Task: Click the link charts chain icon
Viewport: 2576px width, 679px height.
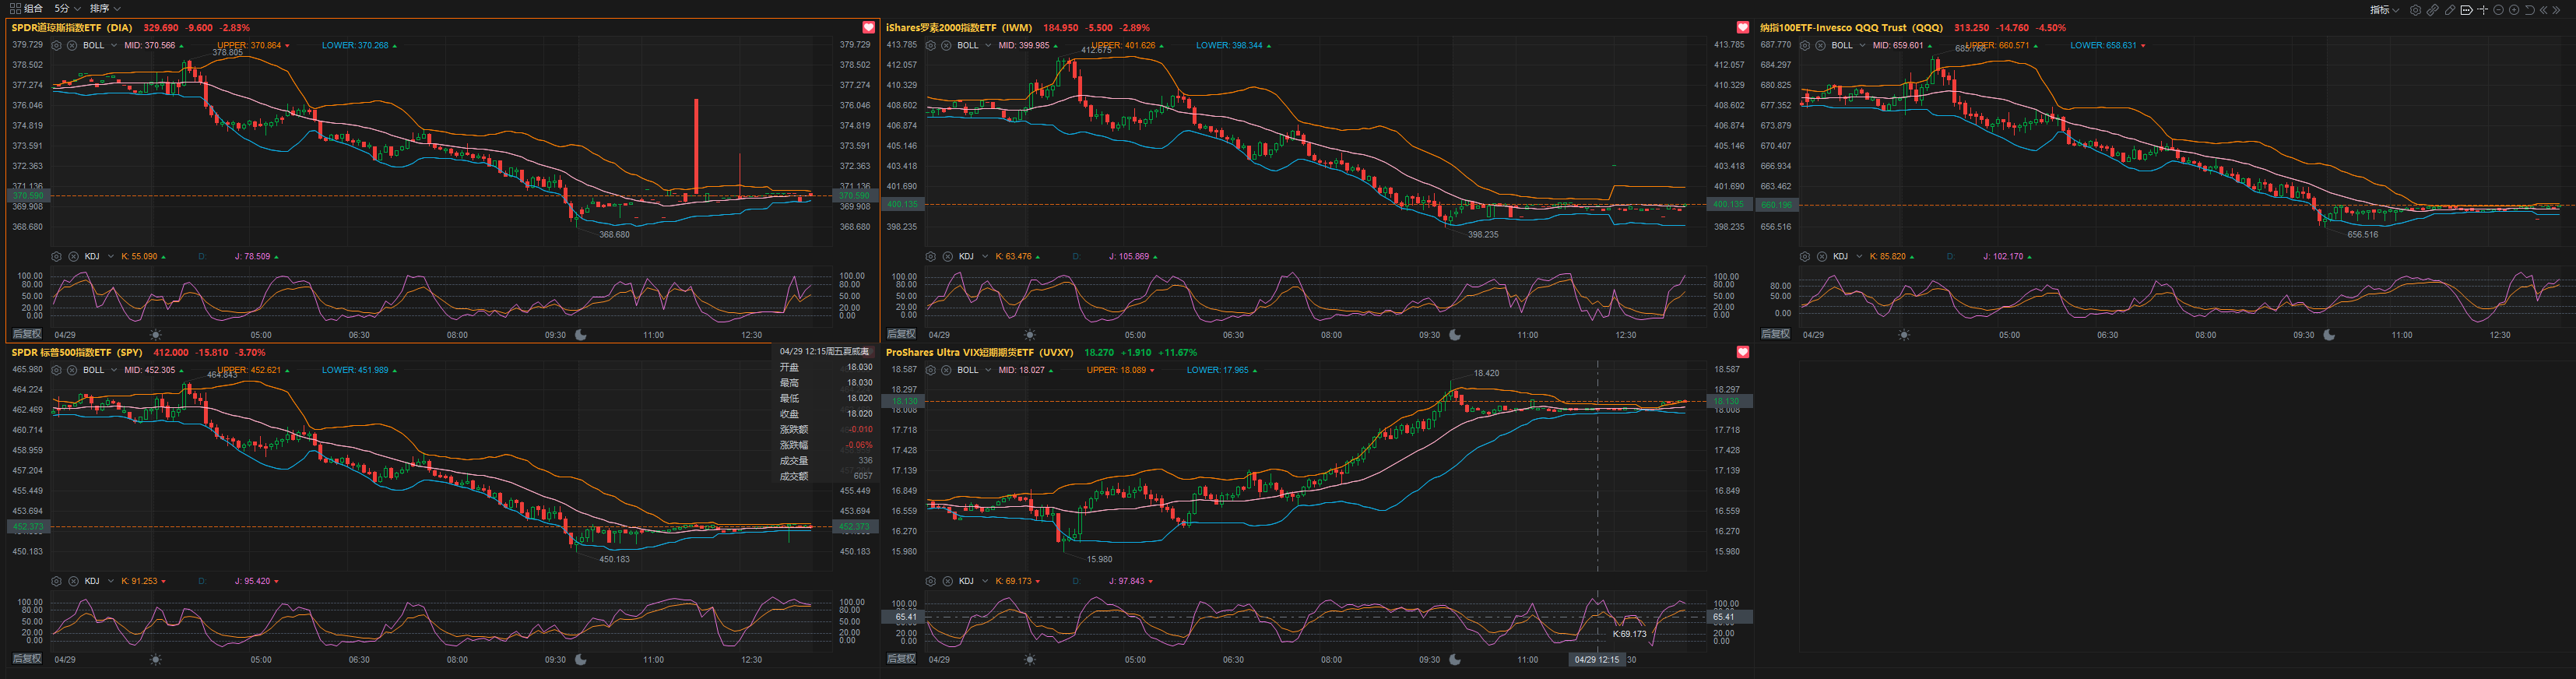Action: point(2433,10)
